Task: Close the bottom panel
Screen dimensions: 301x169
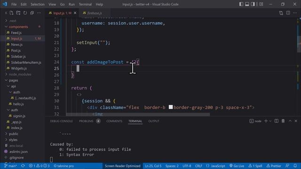Action: [x=296, y=121]
